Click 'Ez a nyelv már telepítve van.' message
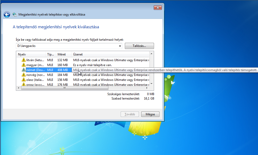This screenshot has height=155, width=258. click(93, 65)
